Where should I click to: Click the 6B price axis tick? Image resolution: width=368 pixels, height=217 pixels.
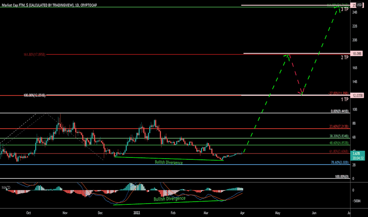pos(354,137)
